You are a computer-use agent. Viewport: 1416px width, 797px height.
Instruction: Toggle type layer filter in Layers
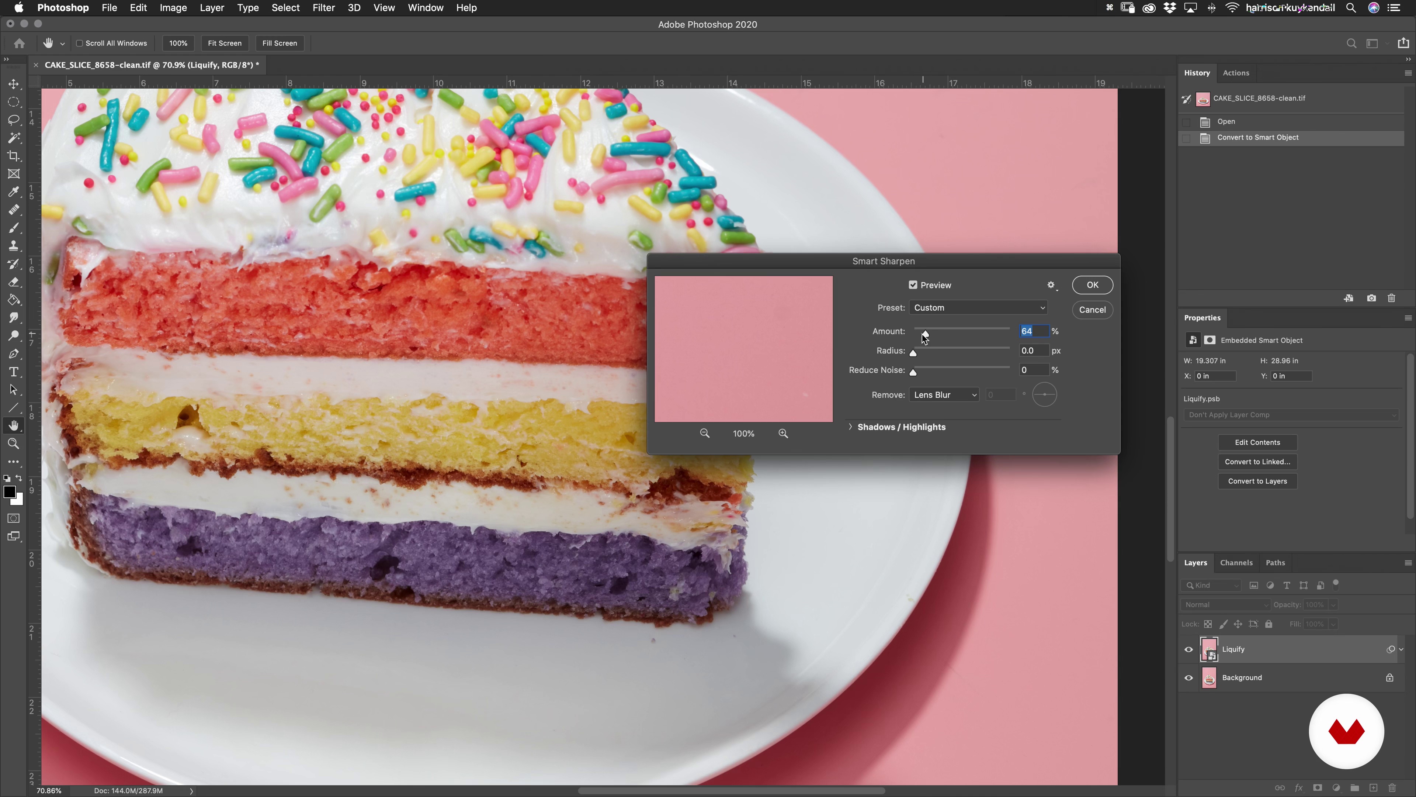tap(1287, 585)
